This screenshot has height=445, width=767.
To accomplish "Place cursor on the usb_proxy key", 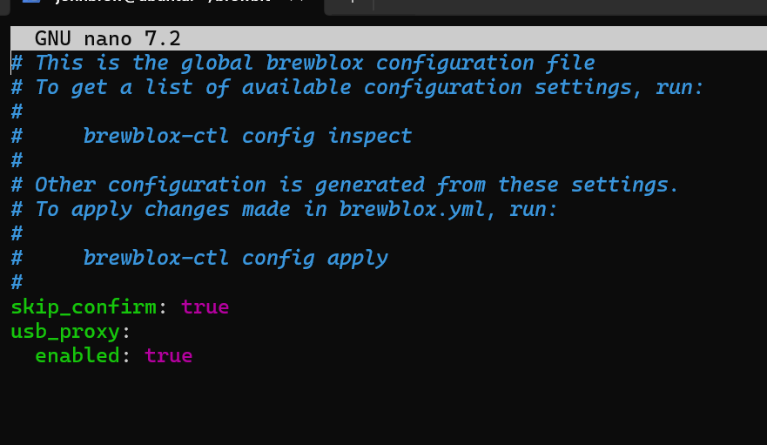I will pyautogui.click(x=65, y=331).
